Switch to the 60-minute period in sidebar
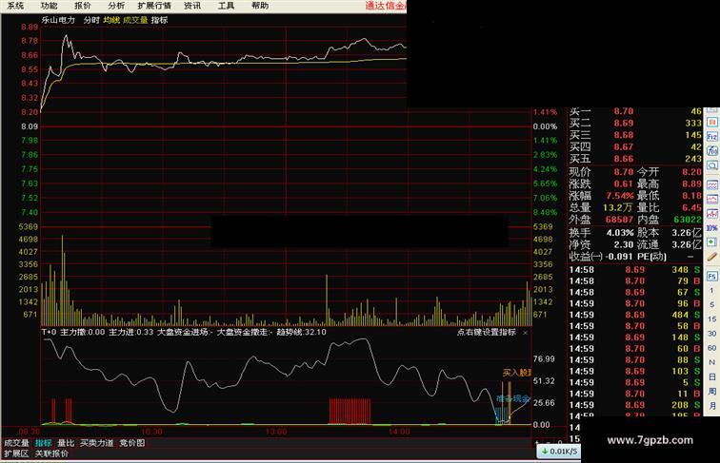Image resolution: width=720 pixels, height=463 pixels. click(711, 348)
